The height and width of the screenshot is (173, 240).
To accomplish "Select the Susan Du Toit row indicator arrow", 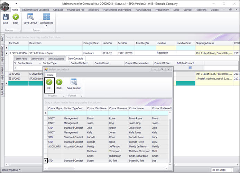I will (46, 161).
